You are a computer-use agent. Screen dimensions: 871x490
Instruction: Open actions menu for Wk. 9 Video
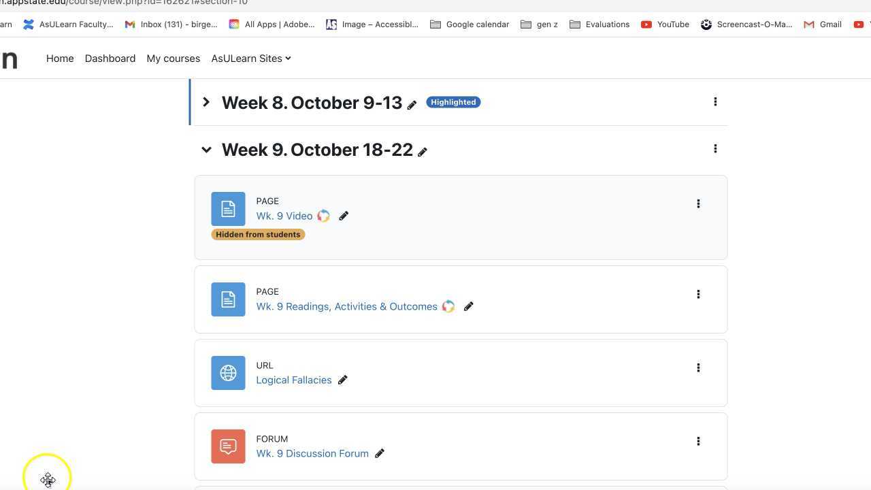698,203
